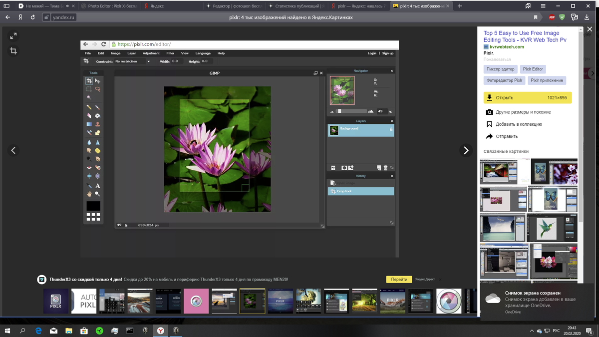Click 'Отправить' to share the image
The height and width of the screenshot is (337, 599).
click(x=502, y=136)
